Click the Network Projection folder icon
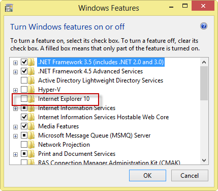218x191 pixels. [x=32, y=145]
